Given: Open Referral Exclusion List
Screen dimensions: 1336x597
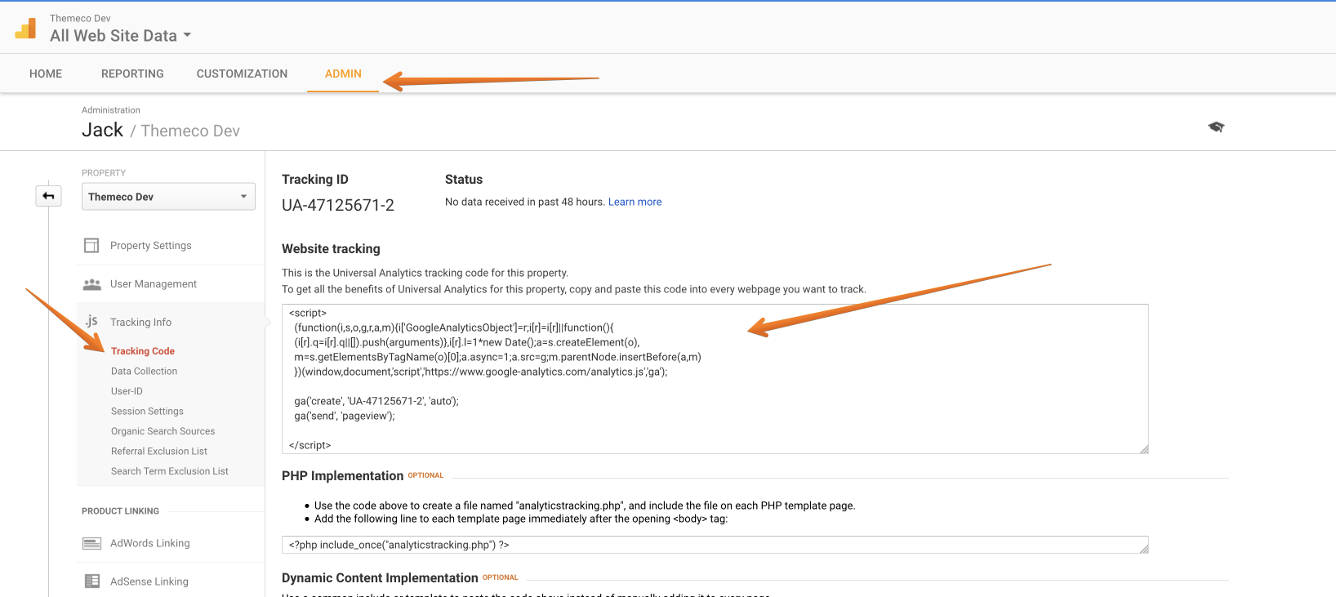Looking at the screenshot, I should point(159,451).
